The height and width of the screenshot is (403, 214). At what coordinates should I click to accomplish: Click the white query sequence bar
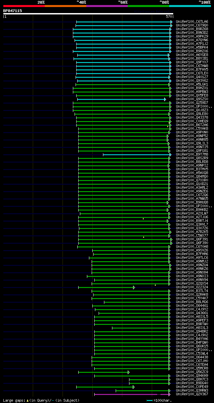(x=88, y=14)
